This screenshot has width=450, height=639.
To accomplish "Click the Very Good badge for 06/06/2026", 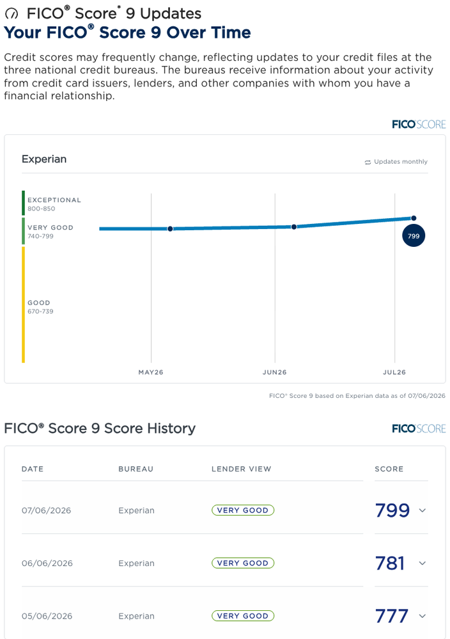I will [x=243, y=563].
